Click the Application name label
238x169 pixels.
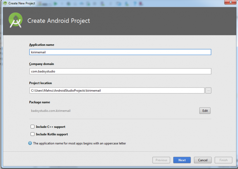pos(42,45)
